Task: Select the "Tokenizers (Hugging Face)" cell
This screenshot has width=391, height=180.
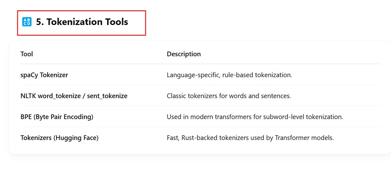Action: click(59, 138)
